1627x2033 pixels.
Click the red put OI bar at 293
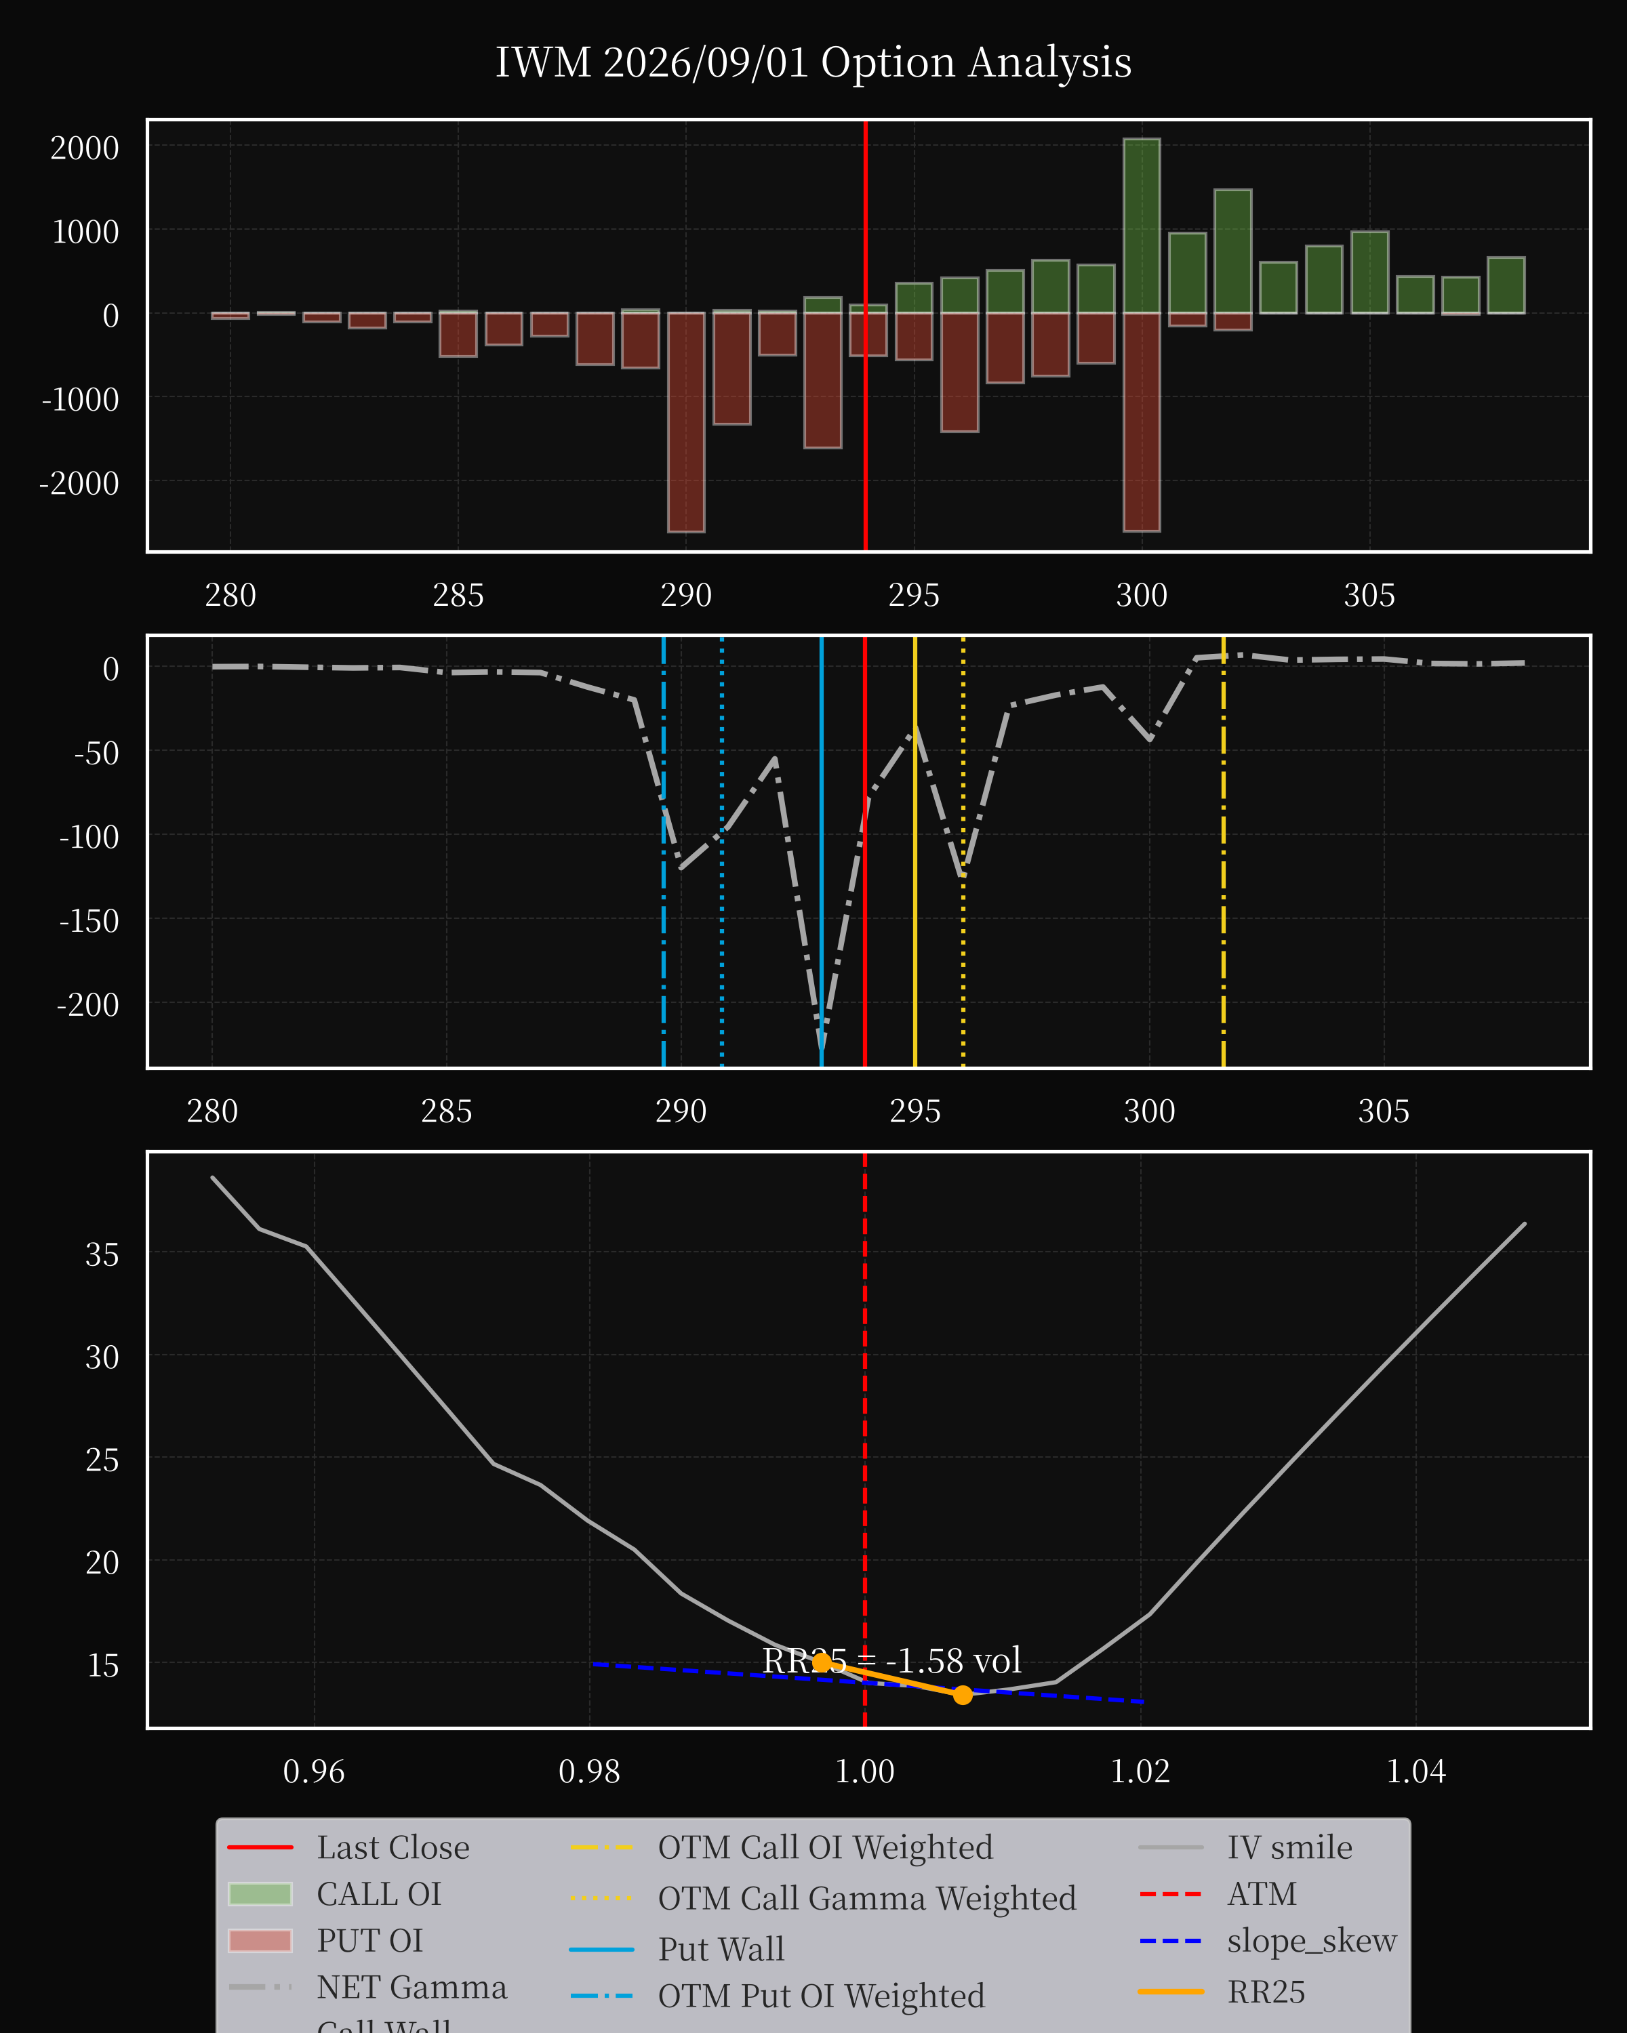click(x=822, y=380)
